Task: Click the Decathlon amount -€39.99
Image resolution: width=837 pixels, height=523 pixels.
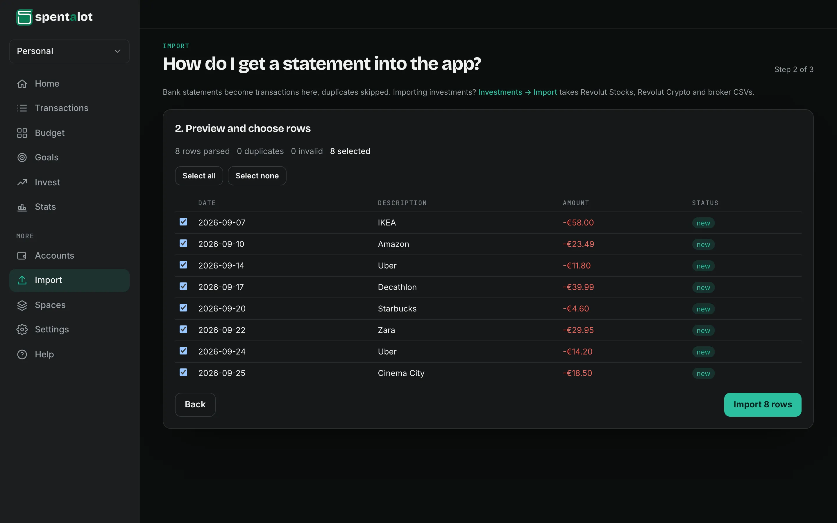Action: (578, 287)
